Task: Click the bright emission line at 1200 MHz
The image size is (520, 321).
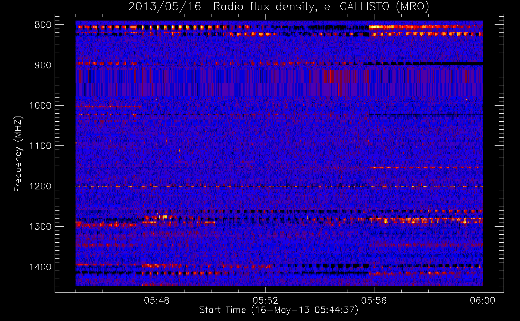Action: [x=279, y=186]
